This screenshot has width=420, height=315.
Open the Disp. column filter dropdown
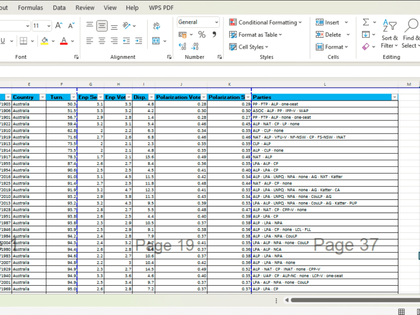tap(151, 97)
